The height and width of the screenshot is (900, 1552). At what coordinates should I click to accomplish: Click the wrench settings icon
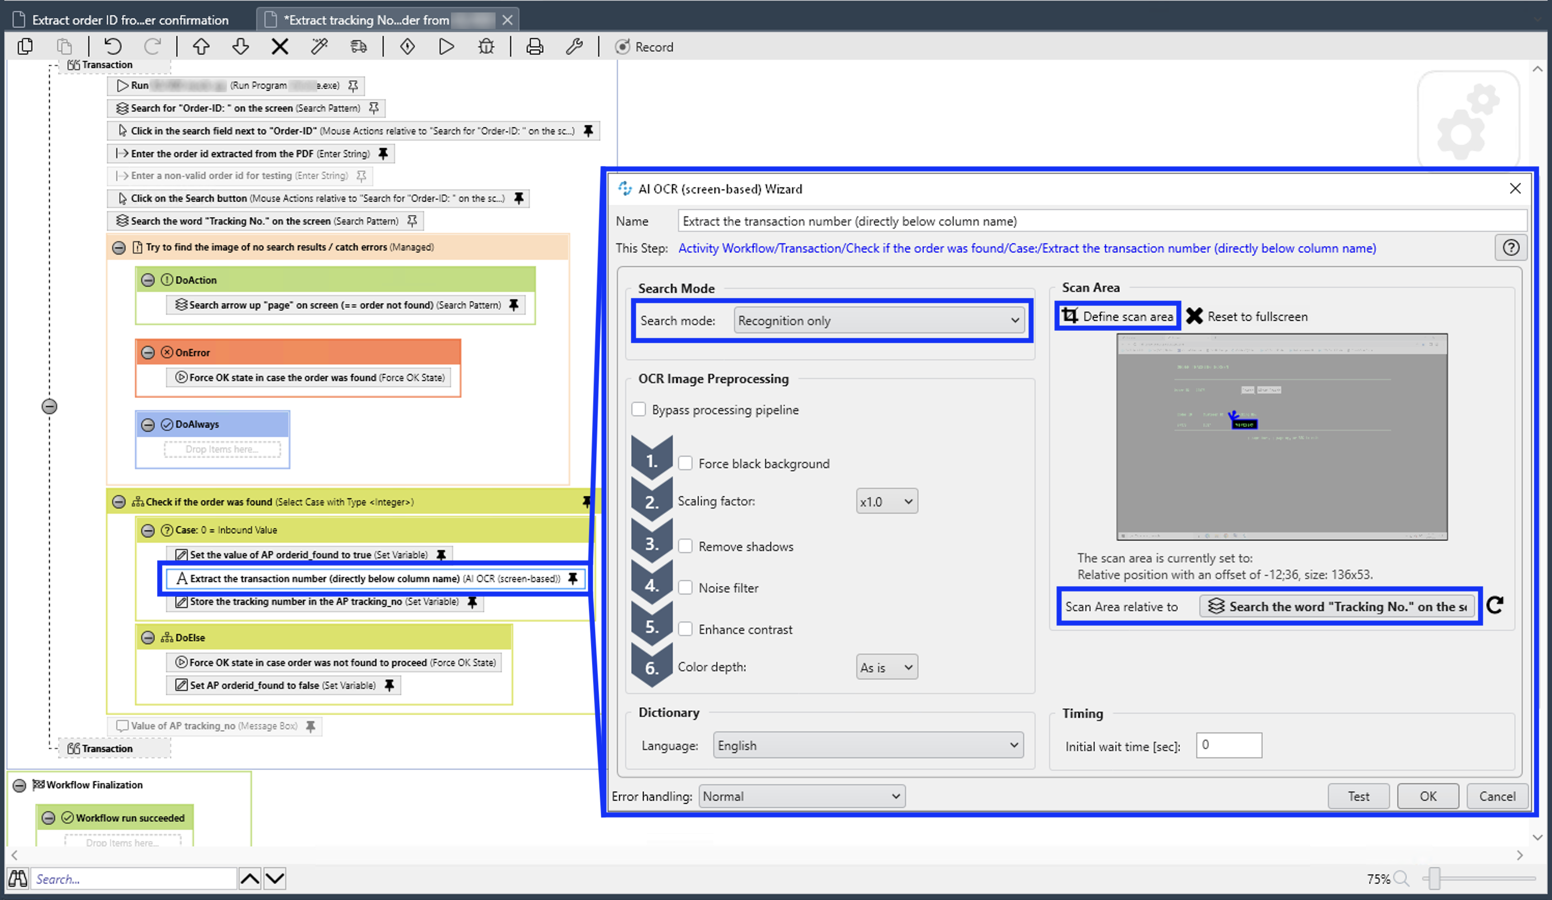574,47
